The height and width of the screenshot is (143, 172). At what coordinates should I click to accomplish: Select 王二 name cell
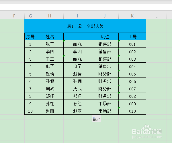click(50, 59)
